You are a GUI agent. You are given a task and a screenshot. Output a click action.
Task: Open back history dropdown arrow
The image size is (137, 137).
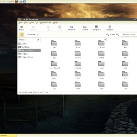pyautogui.click(x=27, y=28)
